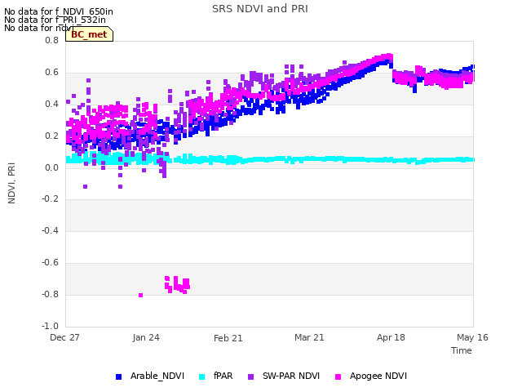522x392 pixels.
Task: Click the -0.8 y-axis tick label
Action: pos(50,294)
